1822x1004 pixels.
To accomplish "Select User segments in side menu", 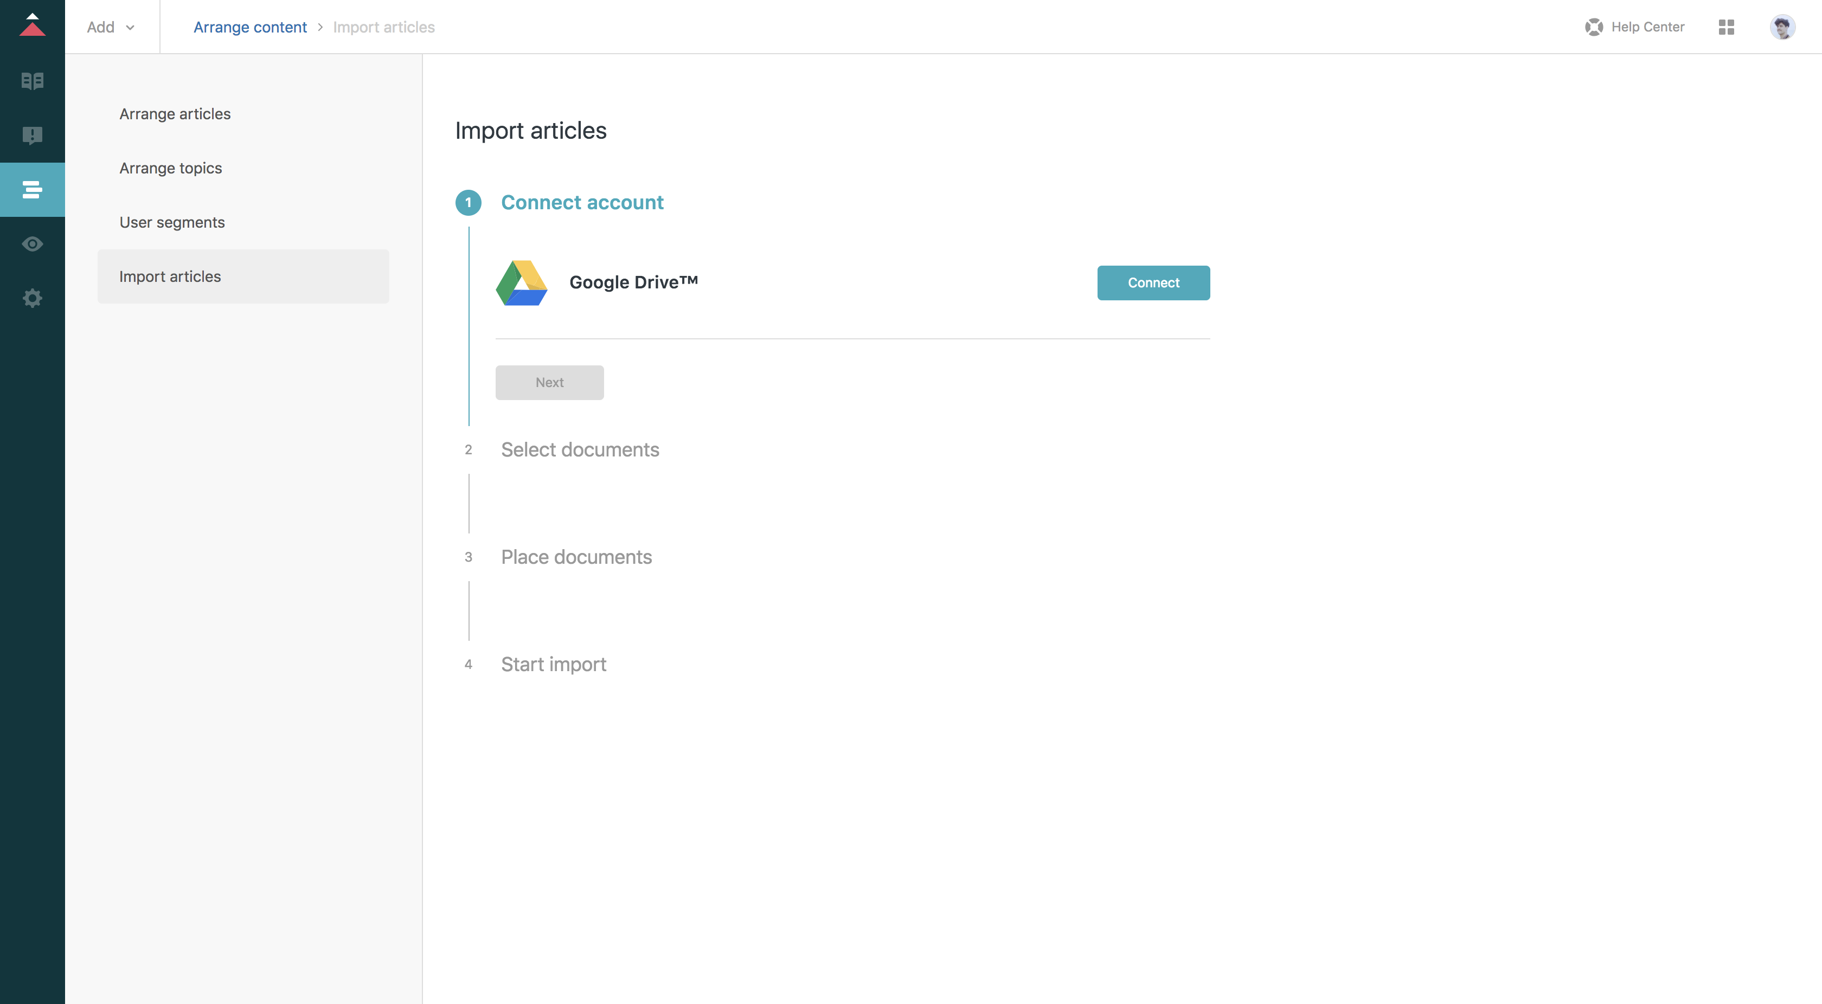I will [172, 222].
